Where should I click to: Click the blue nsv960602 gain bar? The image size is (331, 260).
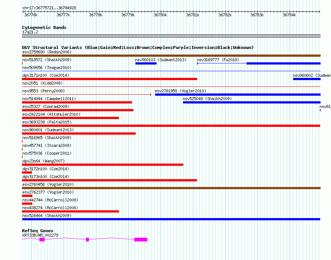pos(307,79)
